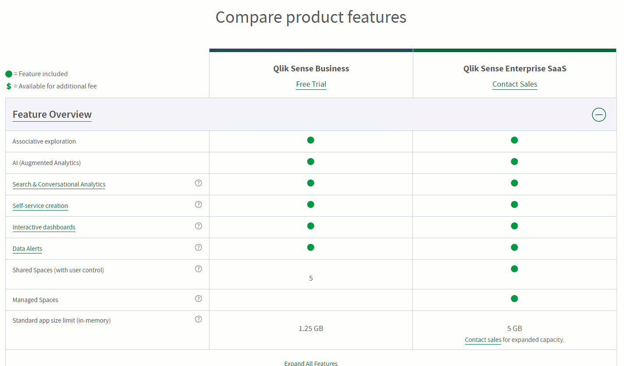
Task: Click green dot for Enterprise Self-service creation
Action: [514, 204]
